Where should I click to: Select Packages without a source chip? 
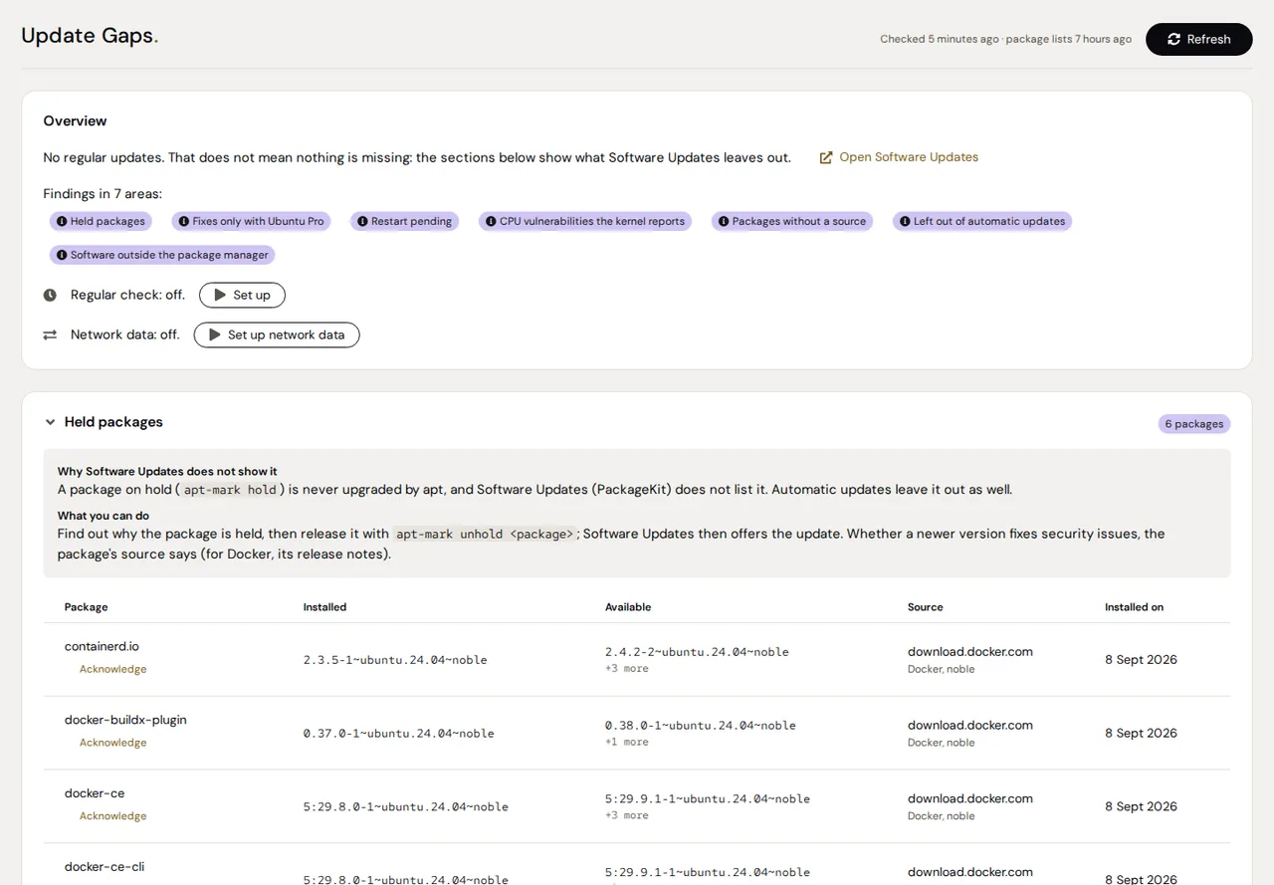tap(792, 221)
